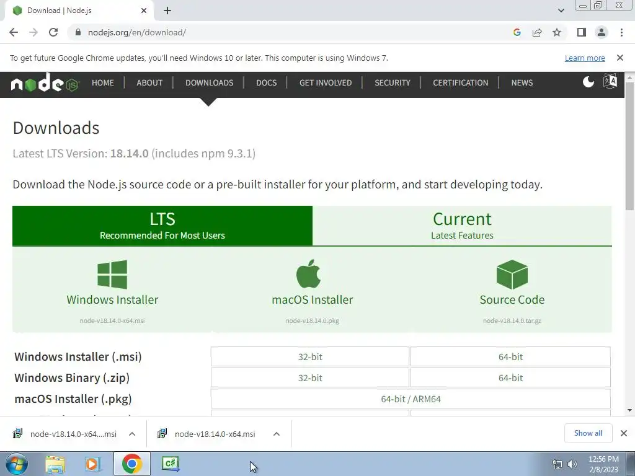Screen dimensions: 635x476
Task: Expand options for first downloaded msi
Action: 132,434
